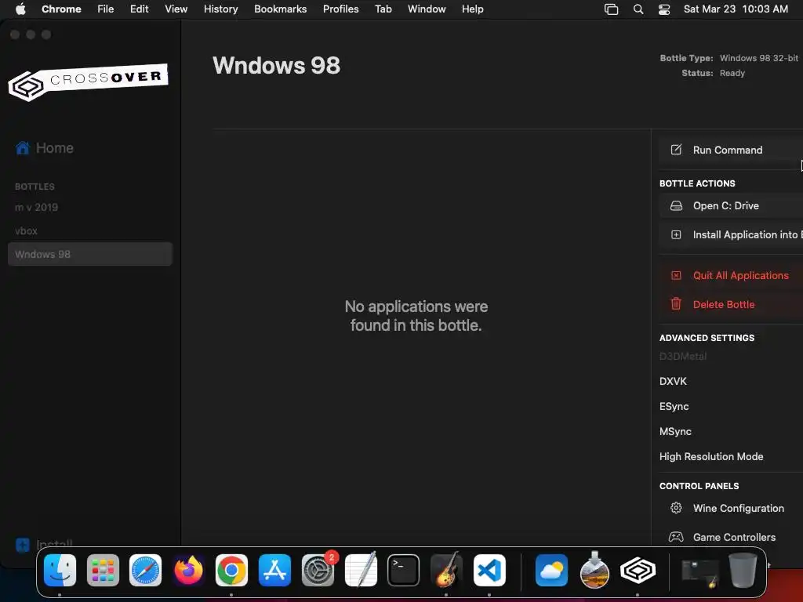Open the Home section in CrossOver sidebar
803x602 pixels.
(45, 148)
